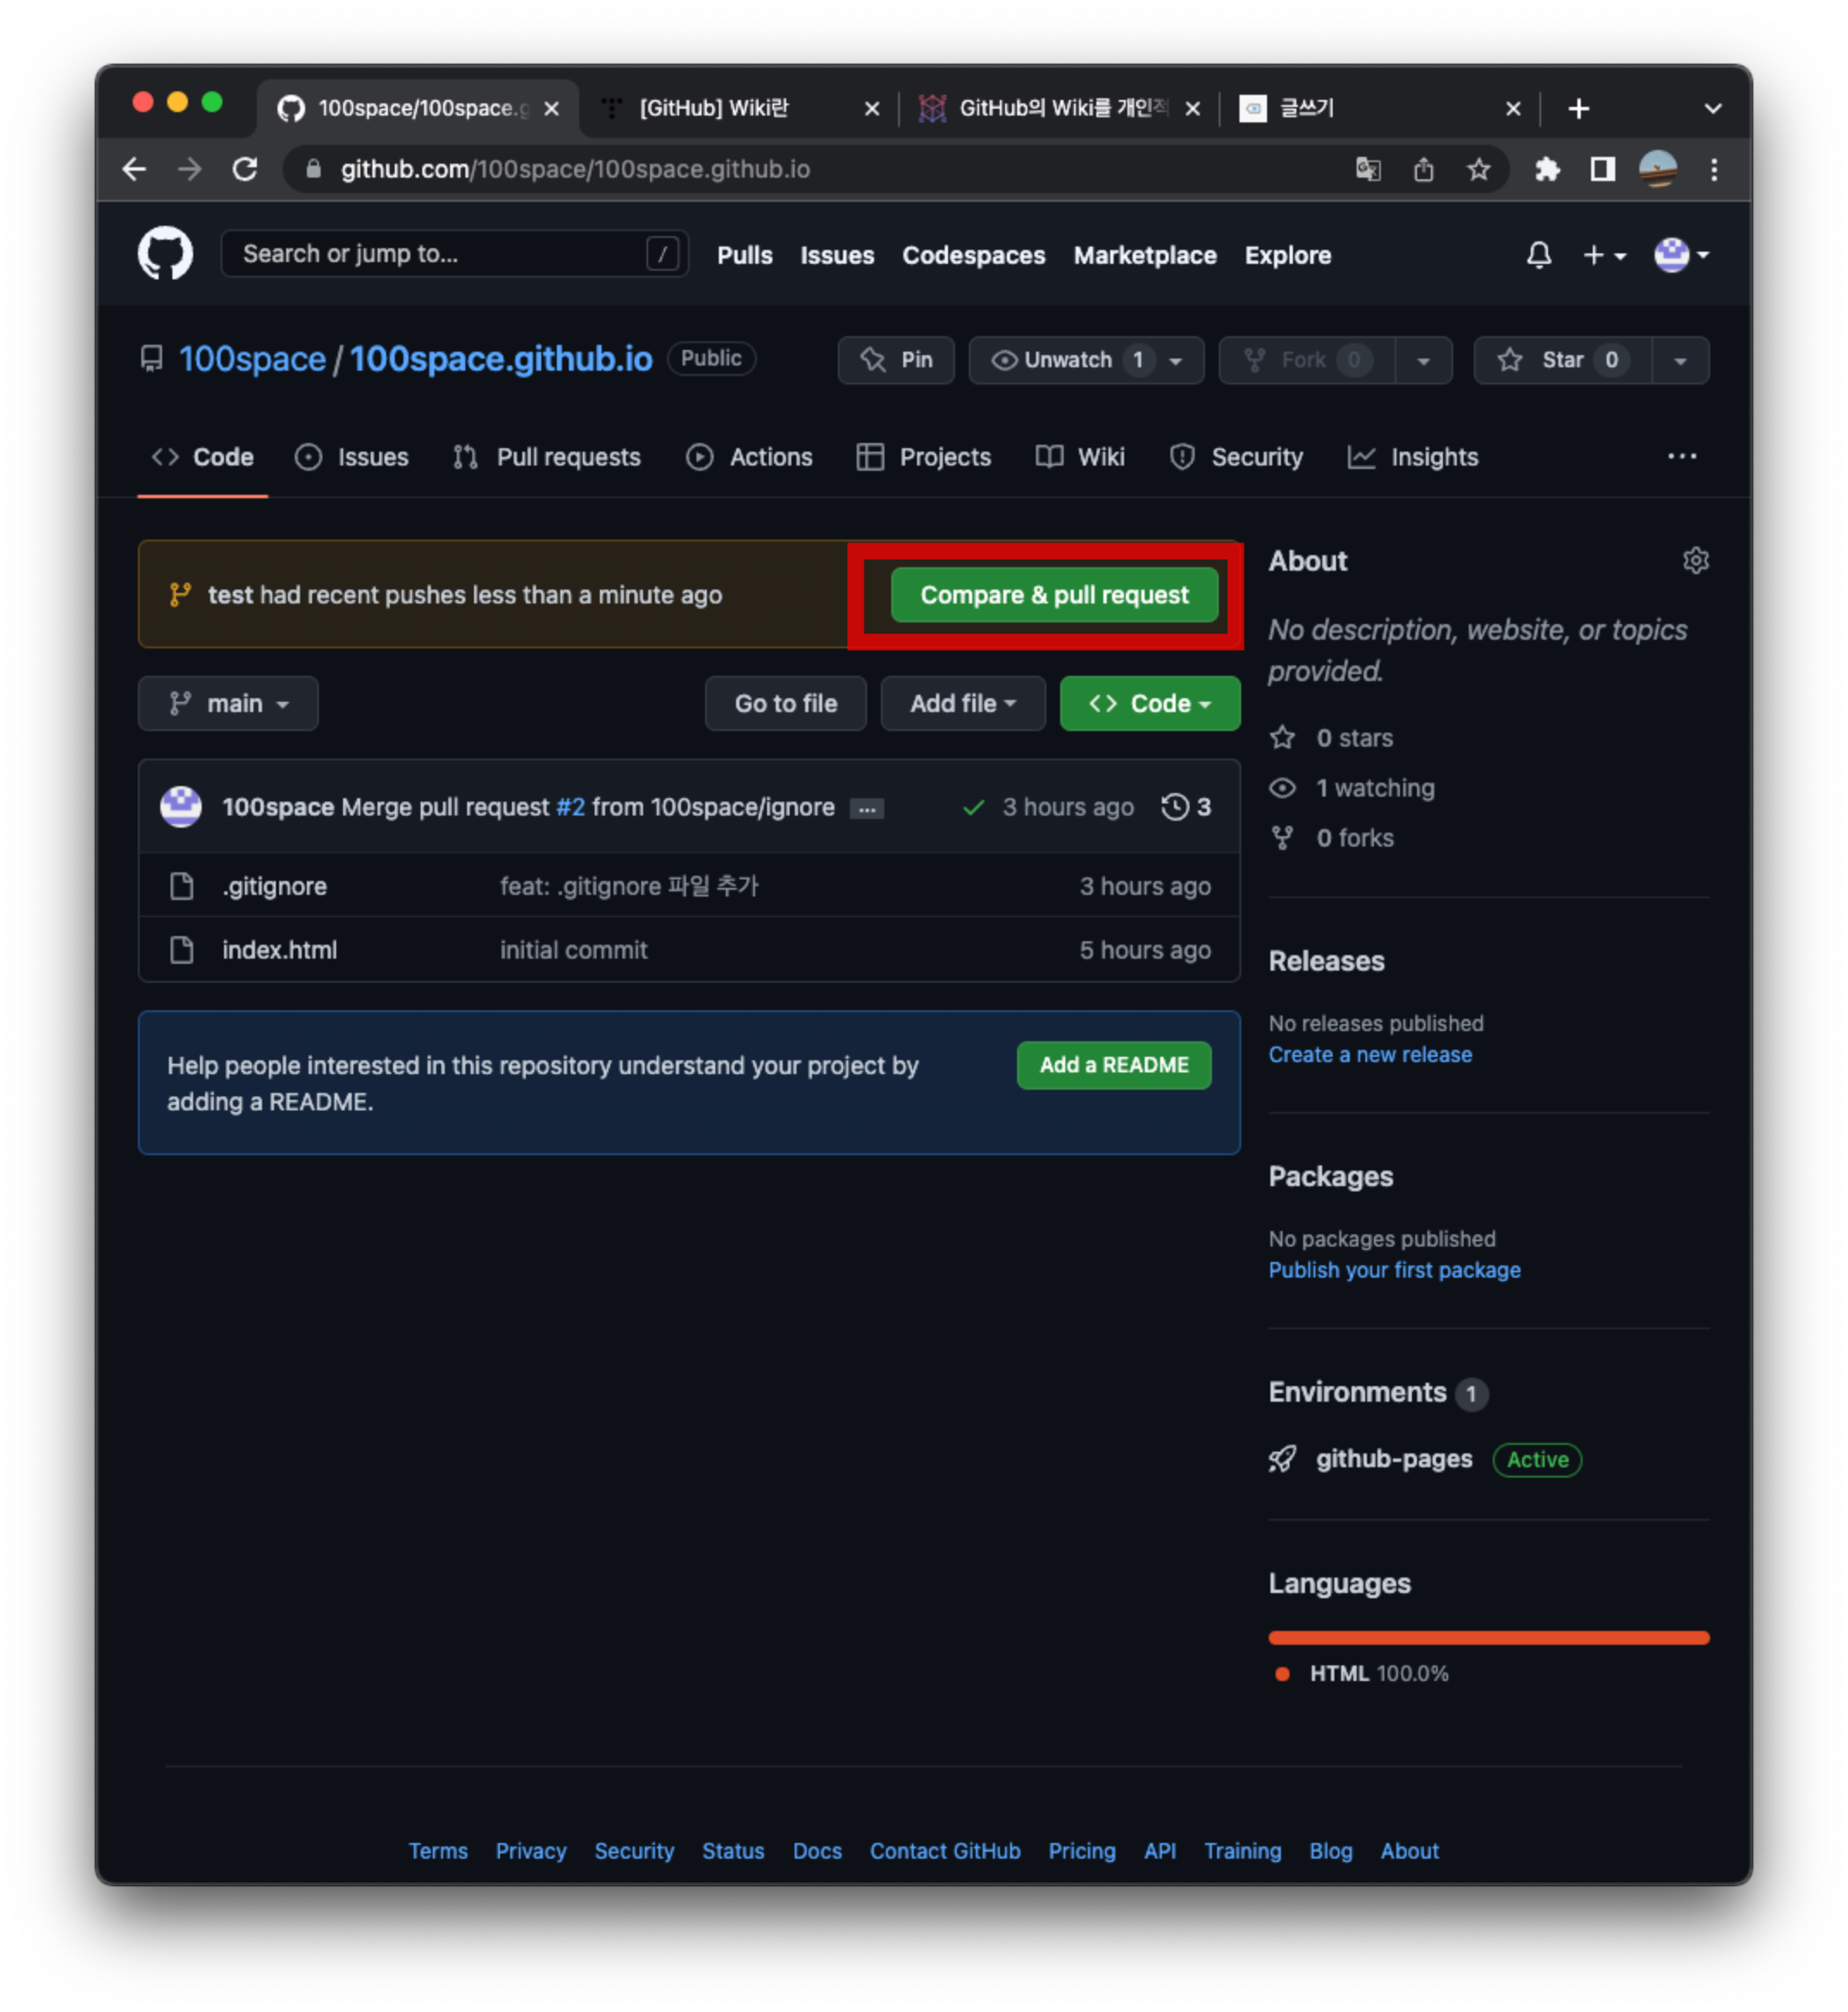Star the repository
Screen dimensions: 1848x2012
click(x=1562, y=360)
